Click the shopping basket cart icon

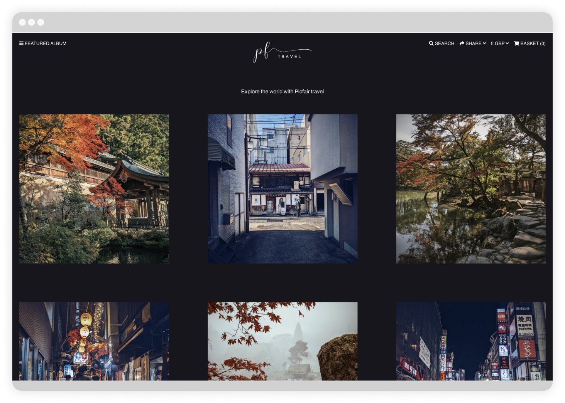516,44
